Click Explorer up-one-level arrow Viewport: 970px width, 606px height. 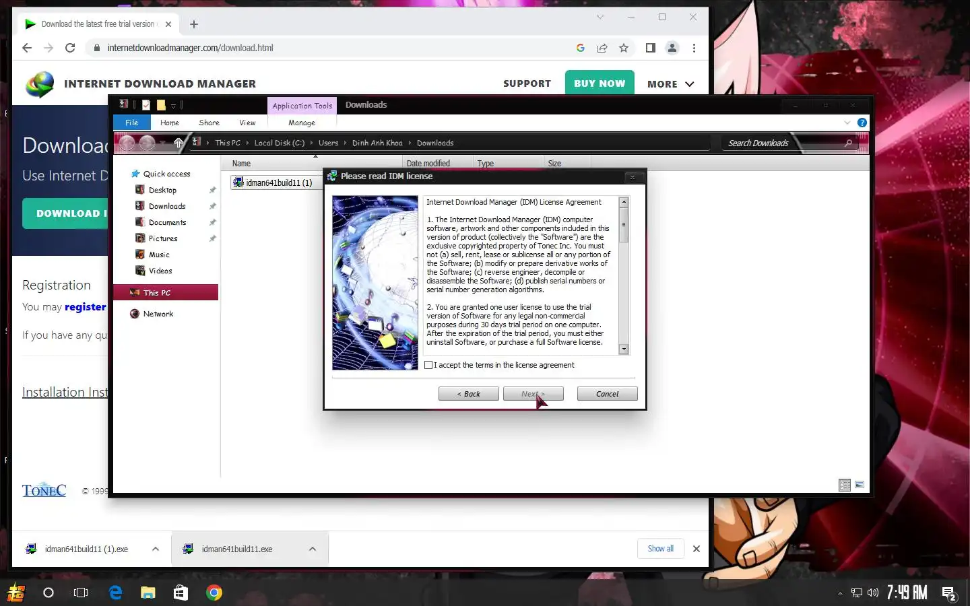179,143
